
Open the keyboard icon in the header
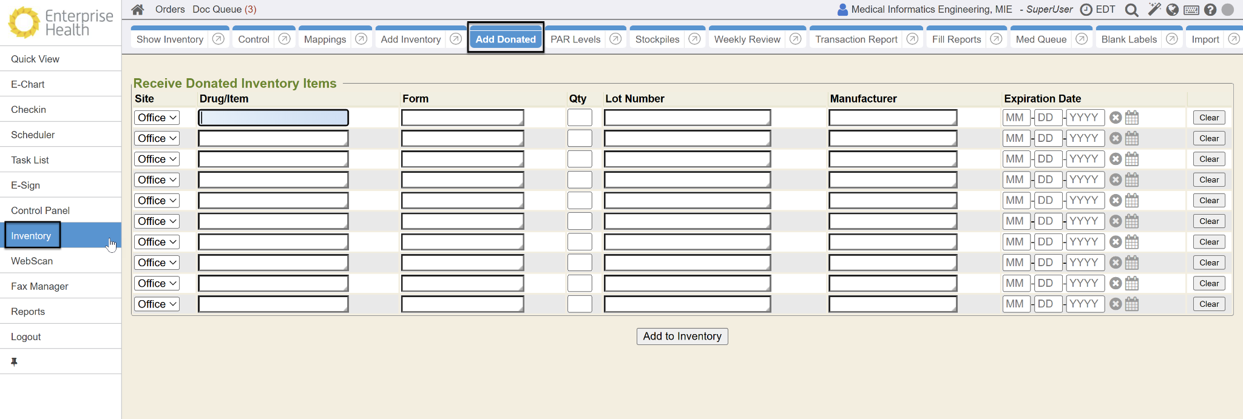pyautogui.click(x=1191, y=10)
